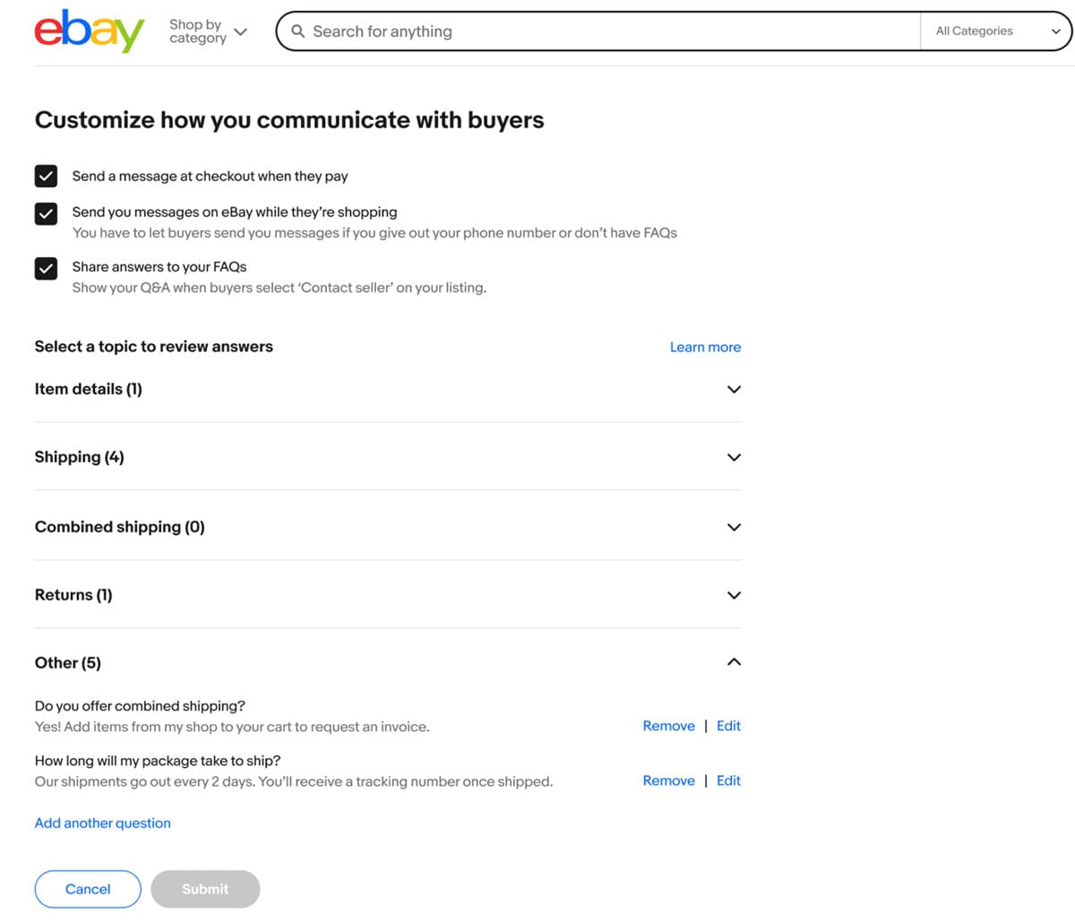This screenshot has height=922, width=1075.
Task: Click the eBay logo
Action: click(x=88, y=30)
